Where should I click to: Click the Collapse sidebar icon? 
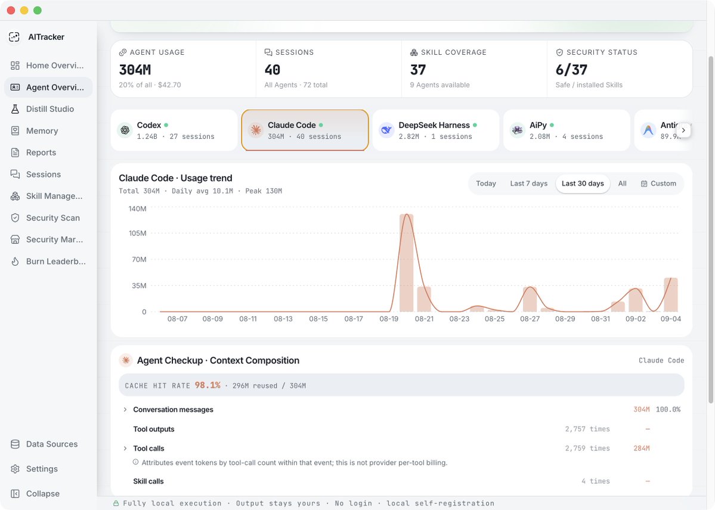click(15, 493)
